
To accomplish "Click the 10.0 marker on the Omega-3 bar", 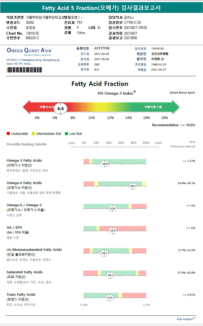I will pos(105,164).
